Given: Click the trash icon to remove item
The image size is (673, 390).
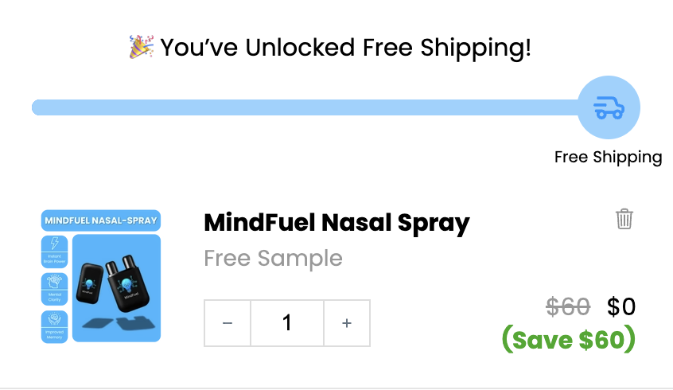Looking at the screenshot, I should coord(624,219).
